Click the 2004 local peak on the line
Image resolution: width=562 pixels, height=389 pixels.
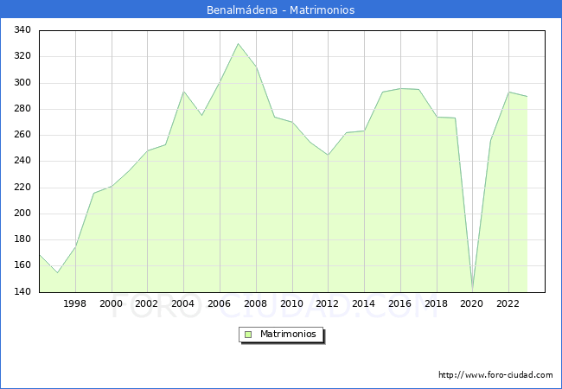coord(183,92)
